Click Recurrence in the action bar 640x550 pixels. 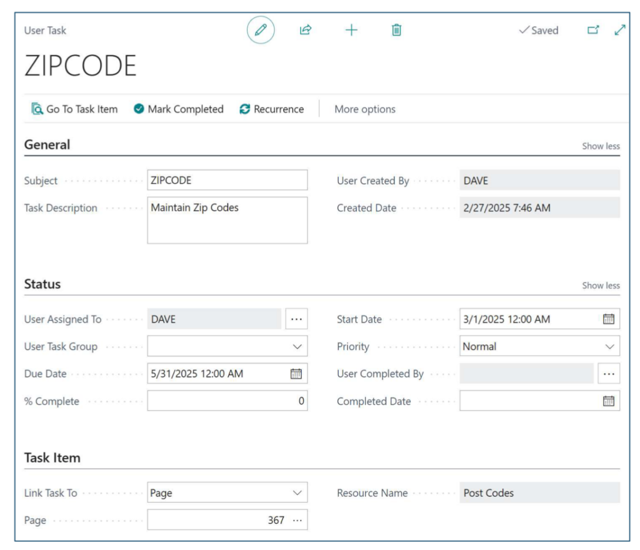point(272,109)
